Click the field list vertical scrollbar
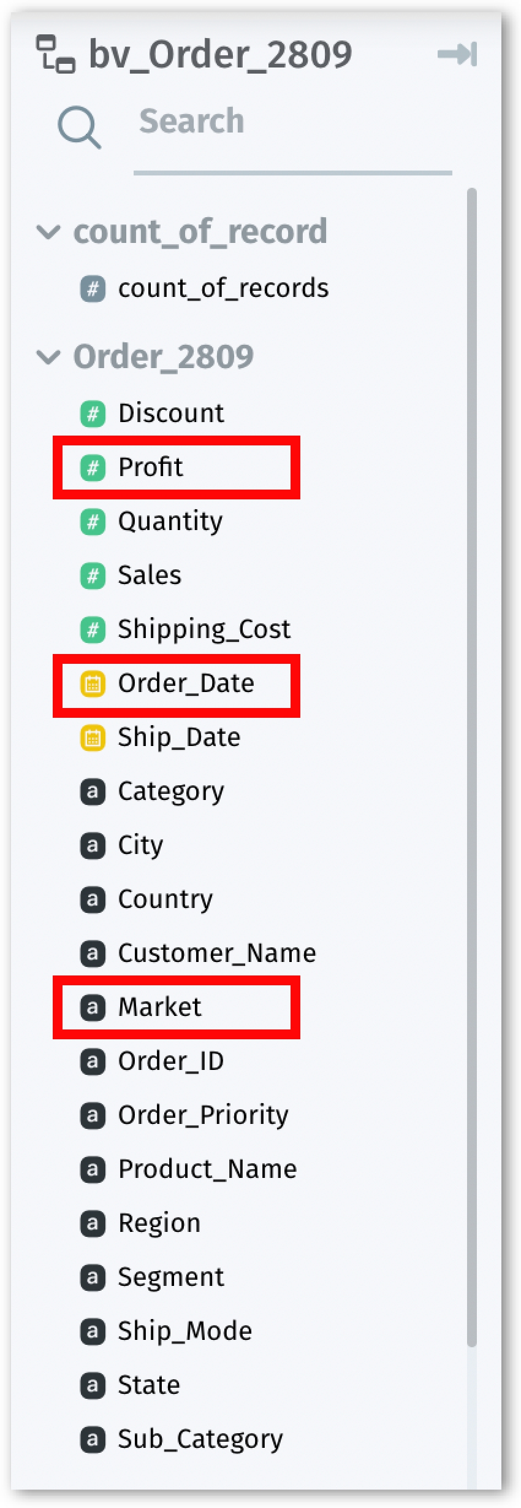The height and width of the screenshot is (1508, 521). (x=471, y=767)
